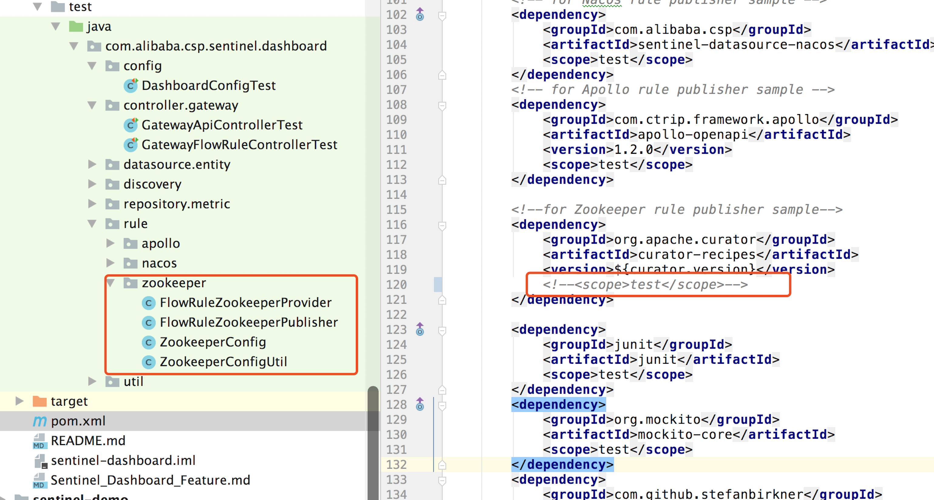Expand the discovery package

(92, 184)
